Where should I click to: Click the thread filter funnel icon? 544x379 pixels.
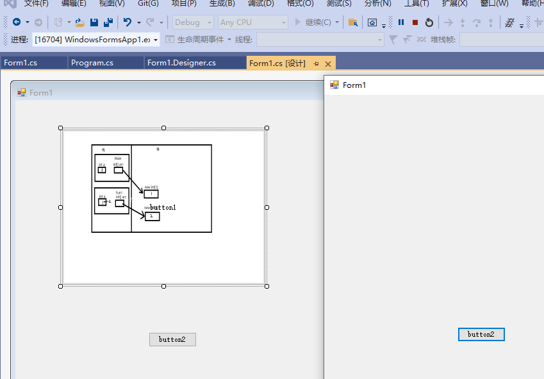point(393,40)
